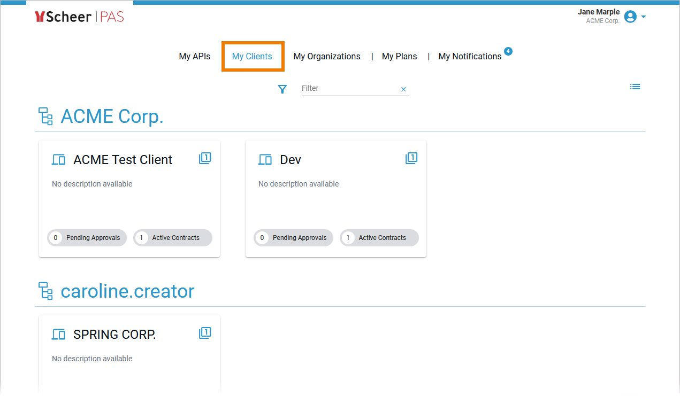Expand the user menu dropdown arrow

pyautogui.click(x=644, y=17)
